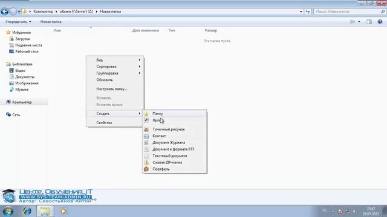This screenshot has width=387, height=217.
Task: Select Компьютер in the navigation pane
Action: pos(22,102)
